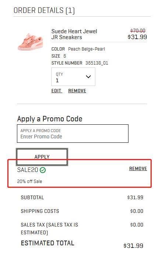Viewport: 155px width, 259px height.
Task: Click the ORDER DETAILS (1) heading
Action: point(44,10)
